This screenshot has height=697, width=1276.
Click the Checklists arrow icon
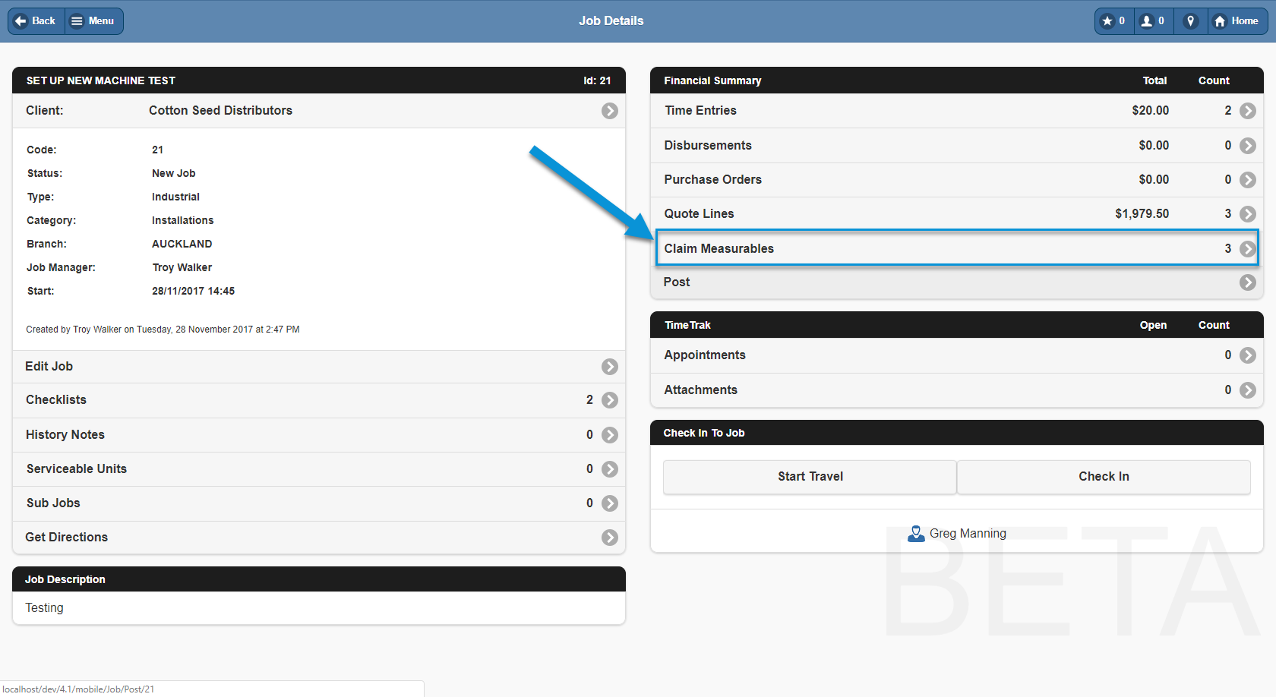click(610, 400)
